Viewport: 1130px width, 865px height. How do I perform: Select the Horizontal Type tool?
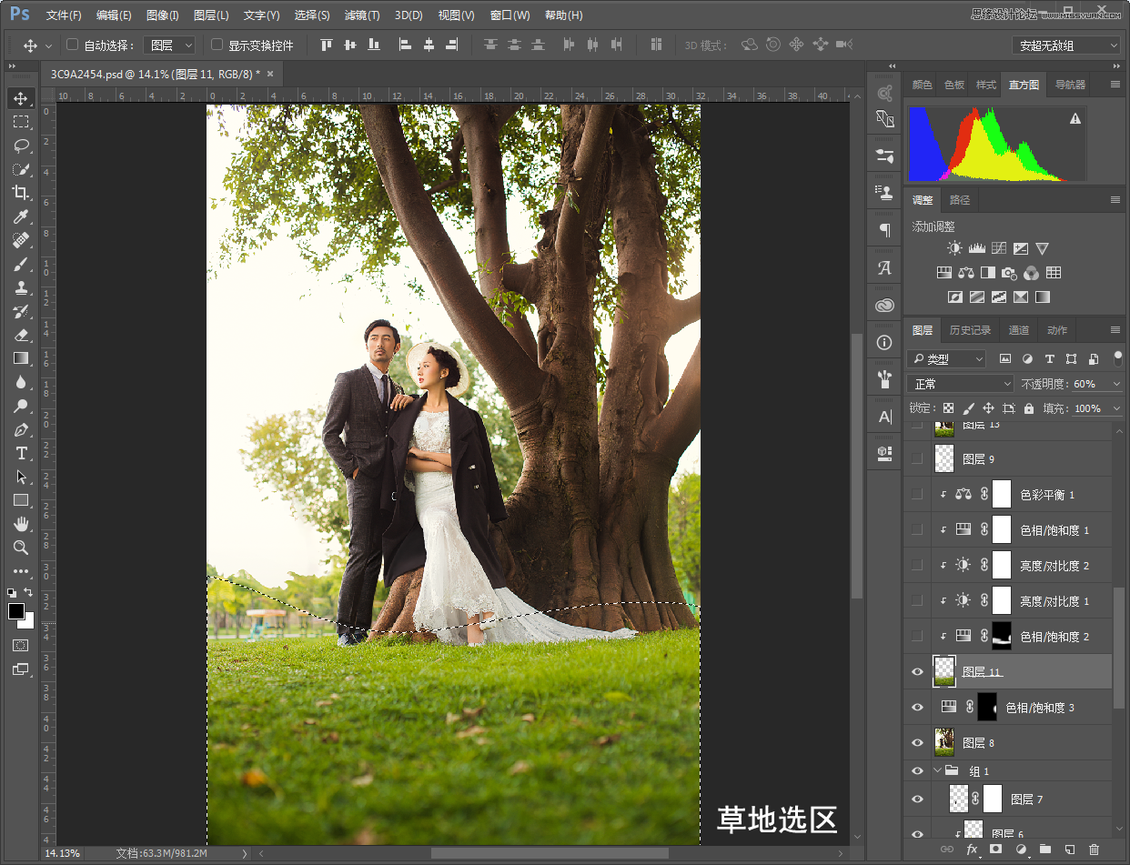click(x=20, y=453)
